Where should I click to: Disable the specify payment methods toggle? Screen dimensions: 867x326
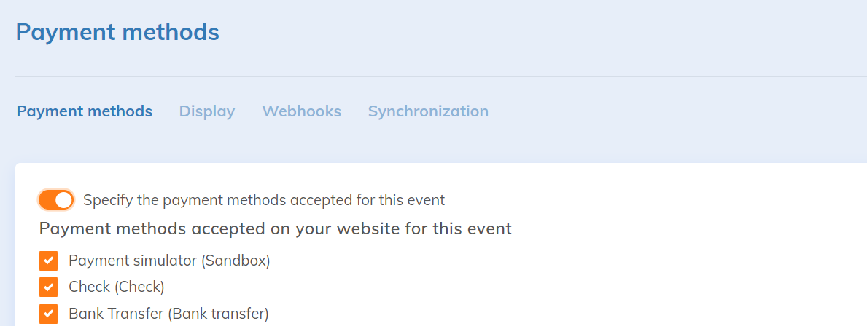tap(56, 199)
